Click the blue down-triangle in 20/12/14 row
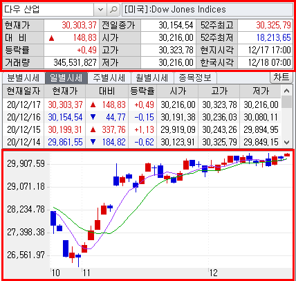Viewport: 296px width, 281px height. tap(93, 142)
